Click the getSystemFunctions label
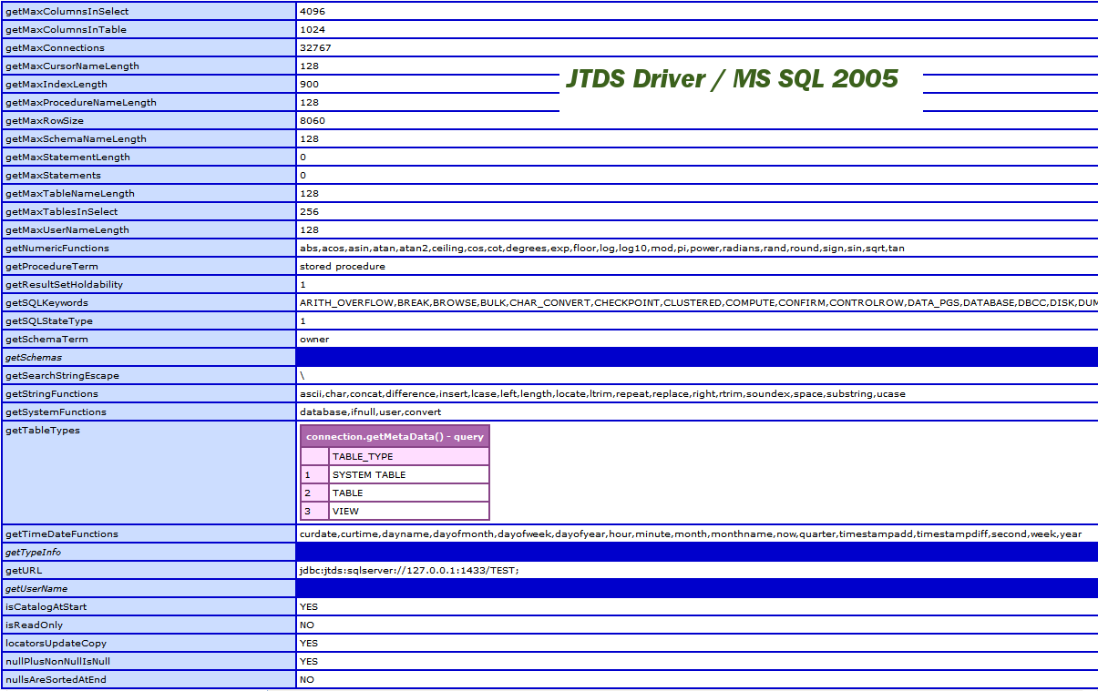This screenshot has width=1098, height=691. [56, 412]
